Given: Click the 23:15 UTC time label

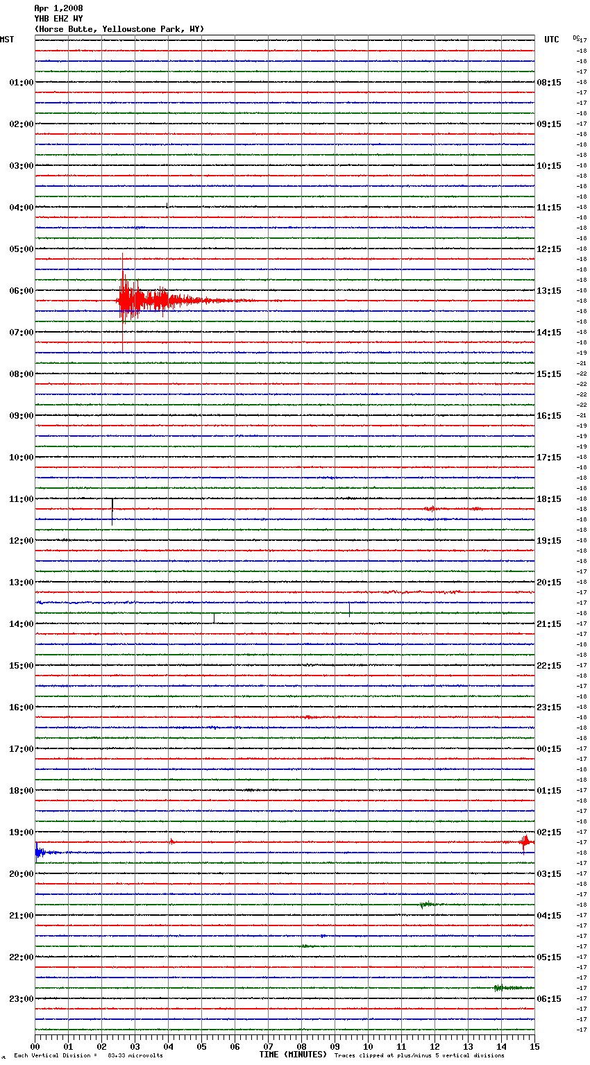Looking at the screenshot, I should click(x=549, y=707).
